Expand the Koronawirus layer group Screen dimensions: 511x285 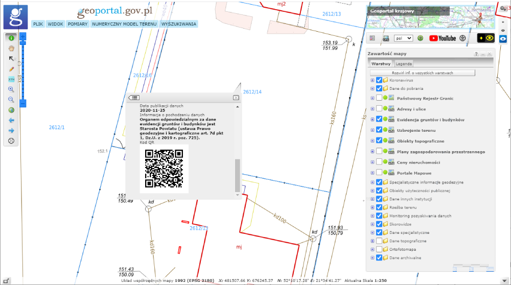(372, 80)
